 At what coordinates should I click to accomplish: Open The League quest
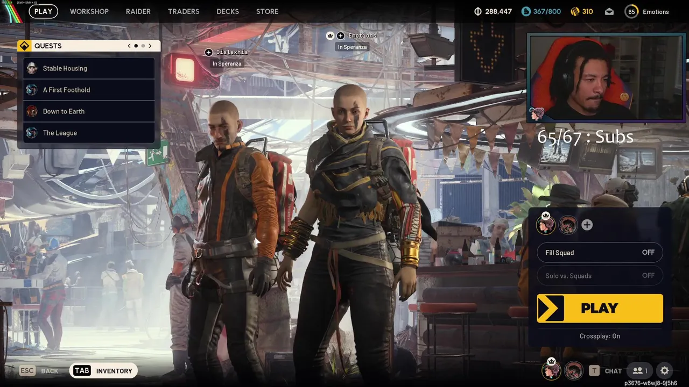[89, 133]
